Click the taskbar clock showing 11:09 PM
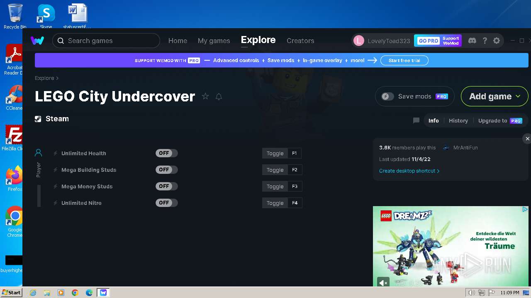Image resolution: width=531 pixels, height=298 pixels. [x=509, y=293]
